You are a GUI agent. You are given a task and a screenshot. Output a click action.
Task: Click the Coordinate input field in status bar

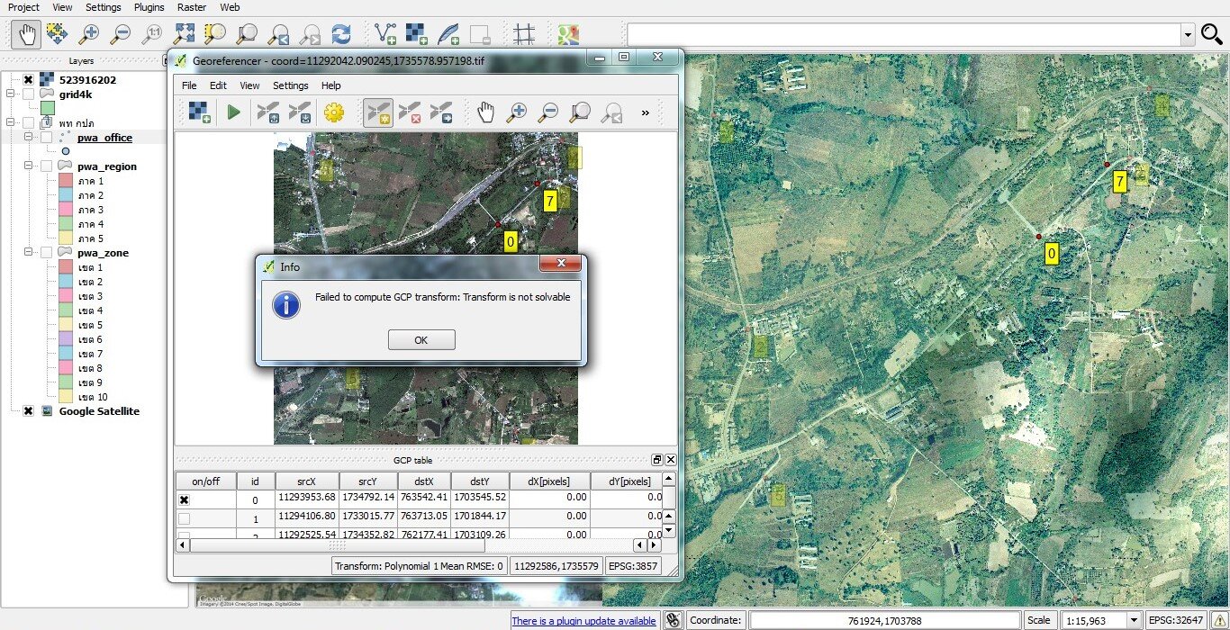click(885, 620)
